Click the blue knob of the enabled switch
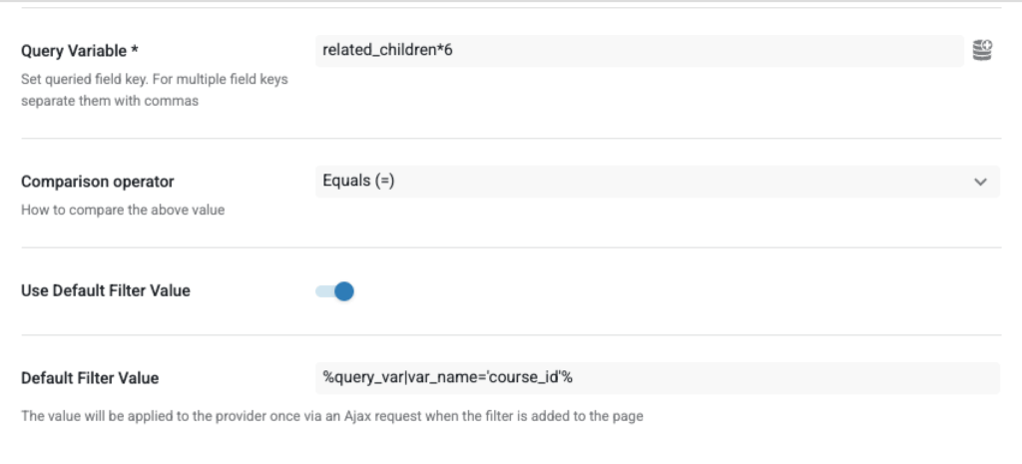Screen dimensions: 1022x464 pyautogui.click(x=344, y=291)
